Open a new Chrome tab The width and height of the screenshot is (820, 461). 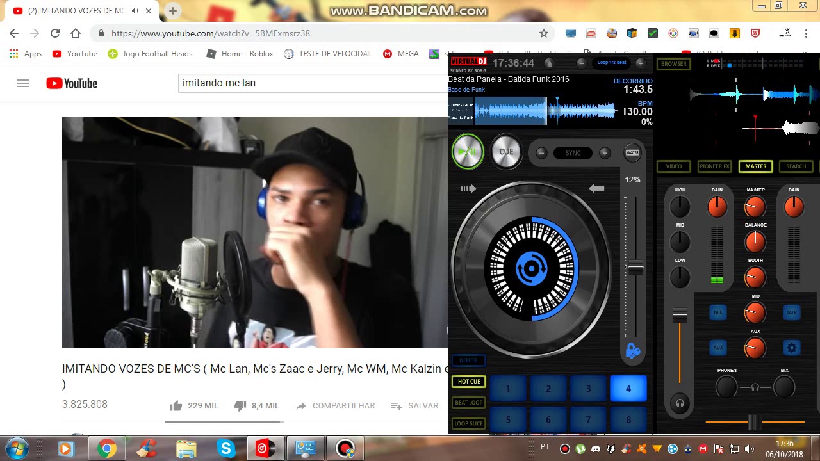172,11
